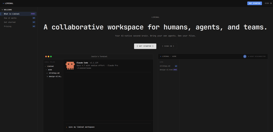273x132 pixels.
Task: Click the md badge beside Get started
Action: [34, 22]
